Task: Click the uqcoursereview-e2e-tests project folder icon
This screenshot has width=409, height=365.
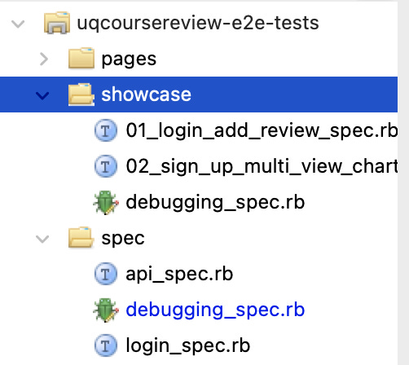Action: pos(57,23)
